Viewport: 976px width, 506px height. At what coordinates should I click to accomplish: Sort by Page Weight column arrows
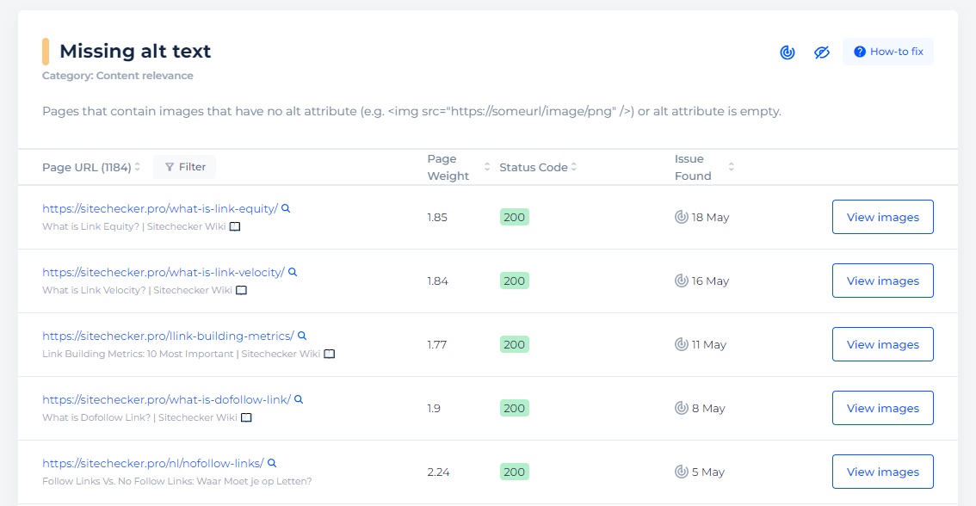(x=487, y=167)
